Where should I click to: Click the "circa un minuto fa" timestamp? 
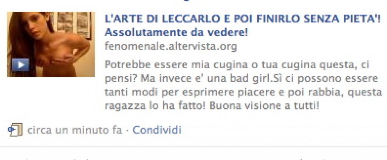coord(75,130)
